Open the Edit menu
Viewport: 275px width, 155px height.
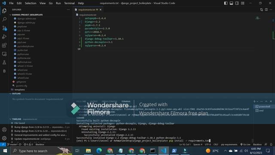(x=19, y=3)
